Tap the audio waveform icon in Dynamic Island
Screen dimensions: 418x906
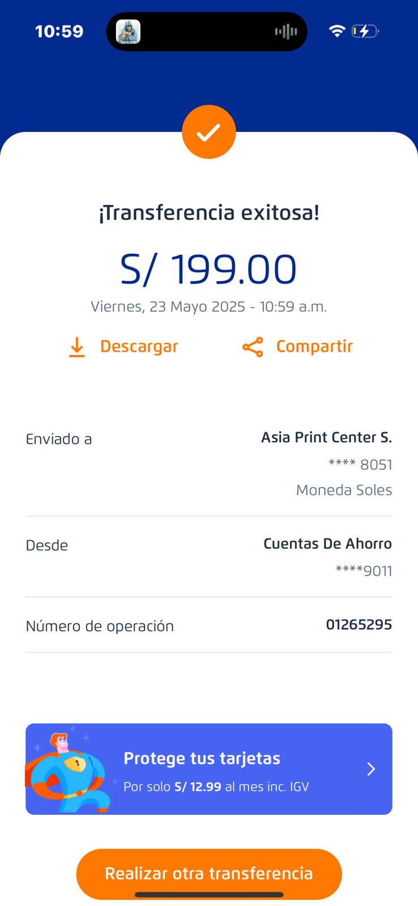click(x=286, y=32)
